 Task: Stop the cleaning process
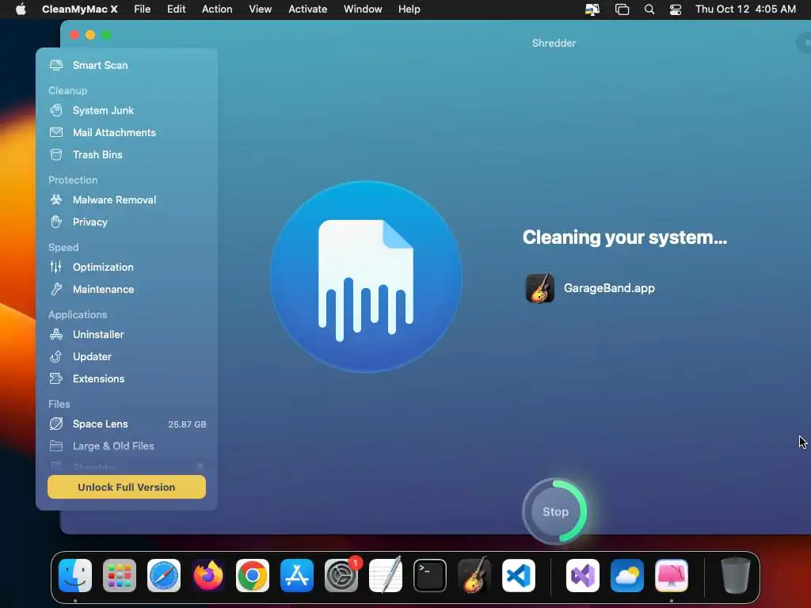555,511
